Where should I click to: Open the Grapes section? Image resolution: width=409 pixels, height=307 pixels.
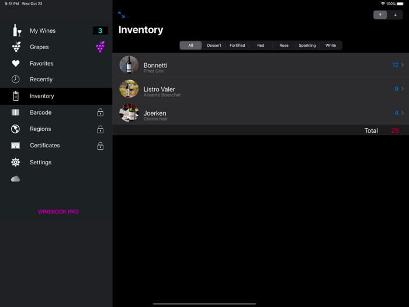coord(56,47)
